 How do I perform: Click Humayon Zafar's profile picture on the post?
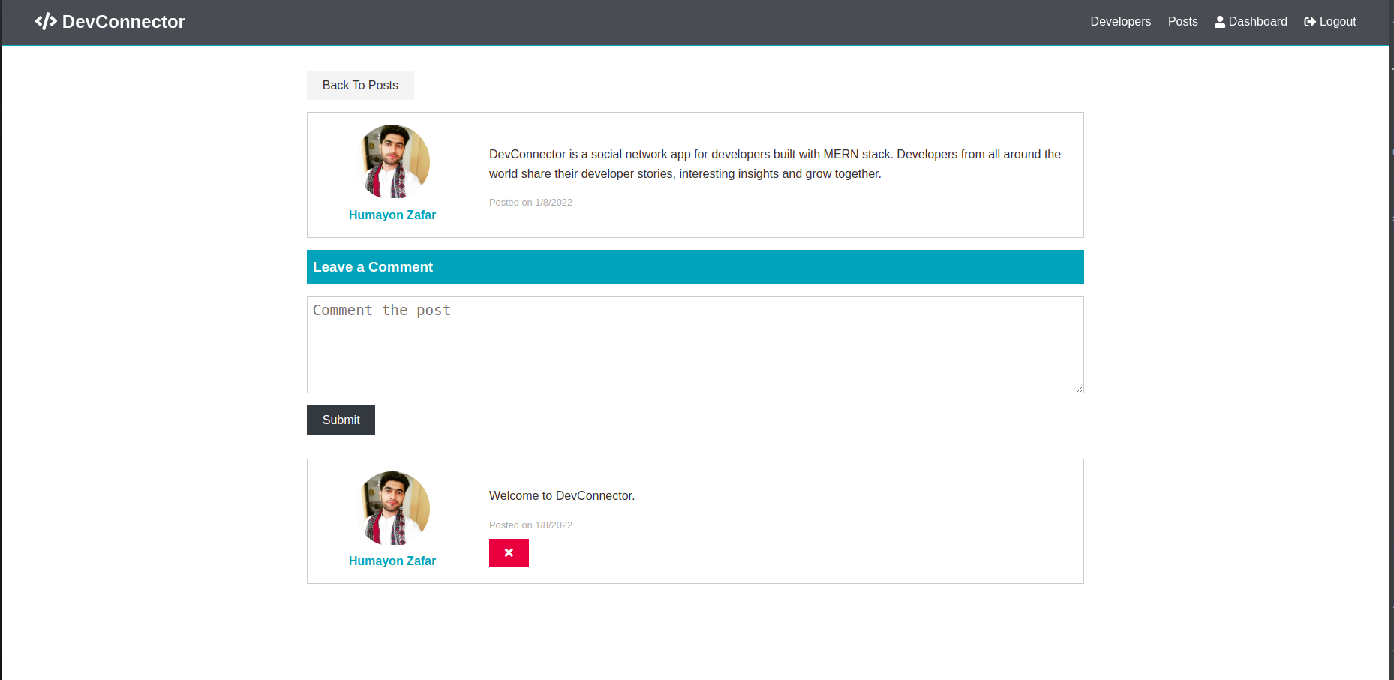tap(392, 161)
